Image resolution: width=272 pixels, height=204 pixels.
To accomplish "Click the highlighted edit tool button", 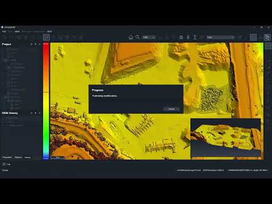I will click(x=46, y=37).
